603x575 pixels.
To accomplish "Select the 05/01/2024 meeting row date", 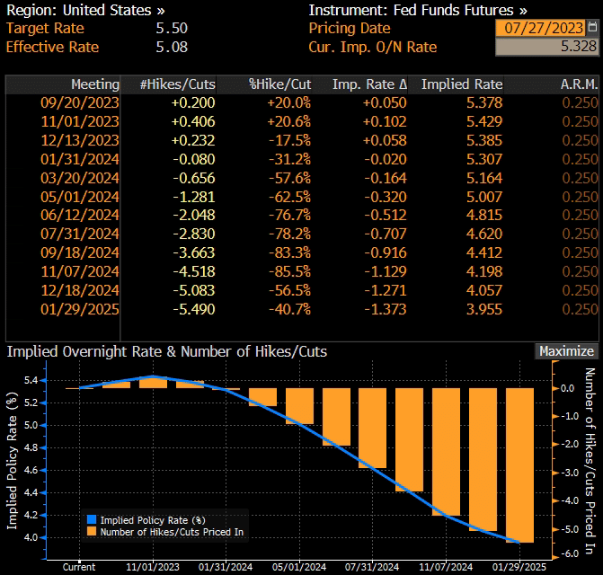I will coord(80,197).
